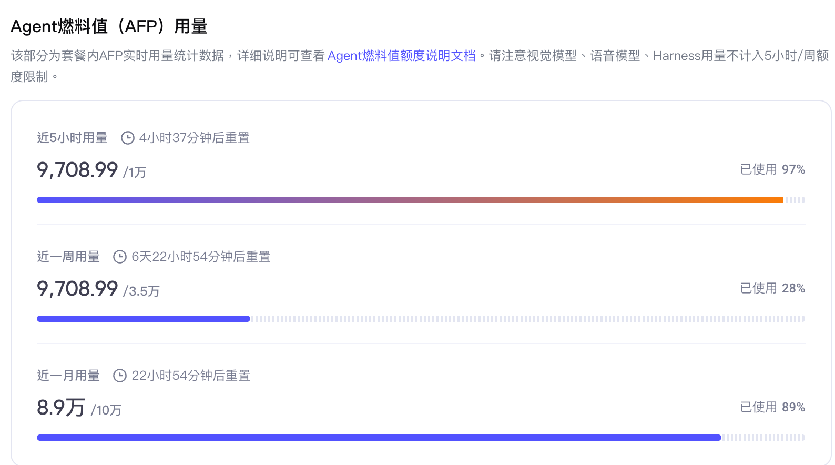Open the Agent燃料值额度说明文档 link

pos(401,56)
